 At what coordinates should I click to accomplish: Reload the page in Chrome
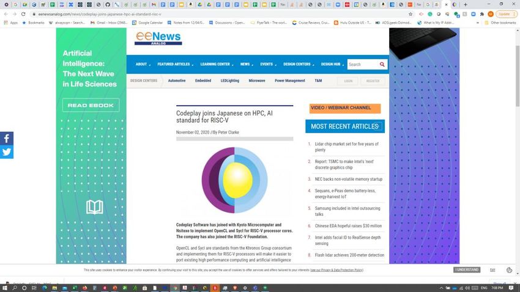pos(23,14)
